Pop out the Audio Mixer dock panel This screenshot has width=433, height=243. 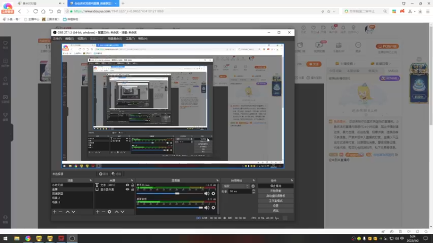pyautogui.click(x=218, y=180)
